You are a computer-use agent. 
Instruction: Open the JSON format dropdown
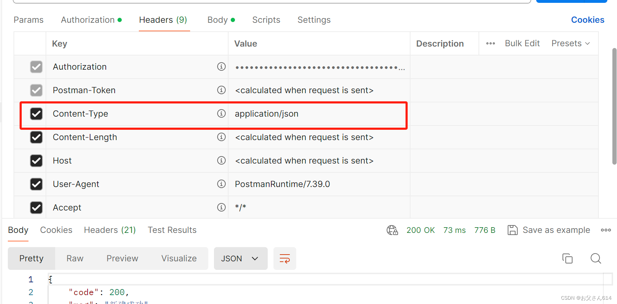[241, 258]
